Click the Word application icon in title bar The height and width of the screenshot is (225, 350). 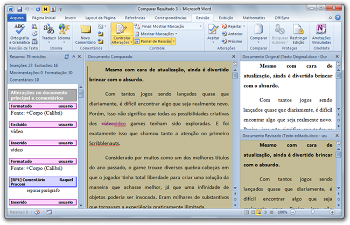coord(10,9)
